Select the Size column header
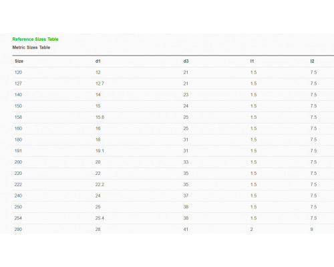Viewport: 334px width, 267px height. tap(19, 61)
